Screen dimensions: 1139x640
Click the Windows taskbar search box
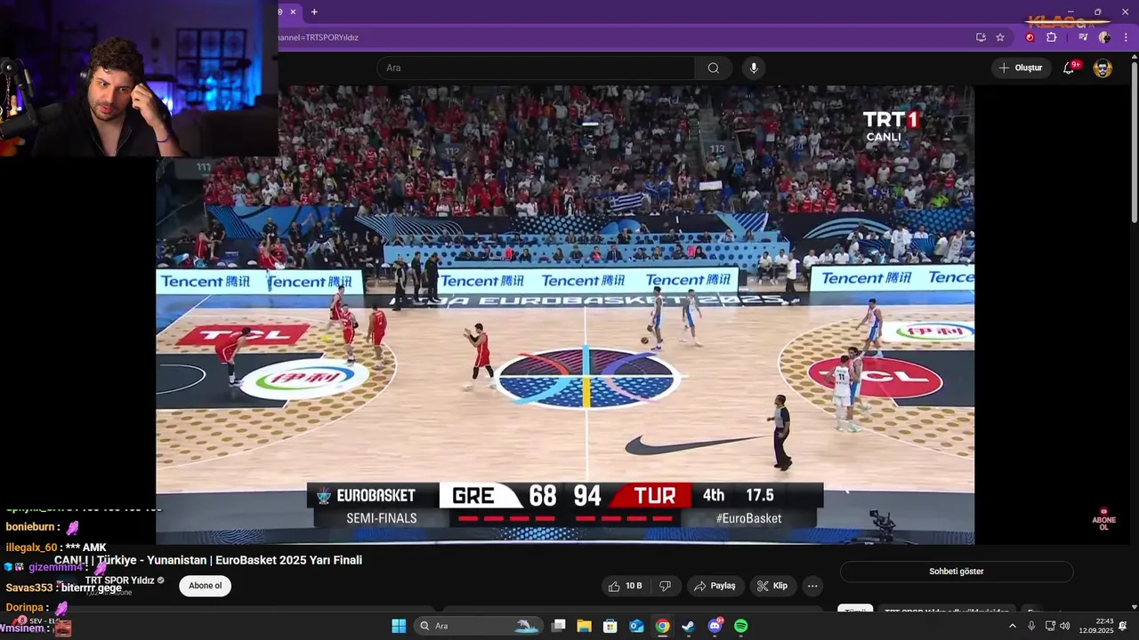[x=479, y=626]
